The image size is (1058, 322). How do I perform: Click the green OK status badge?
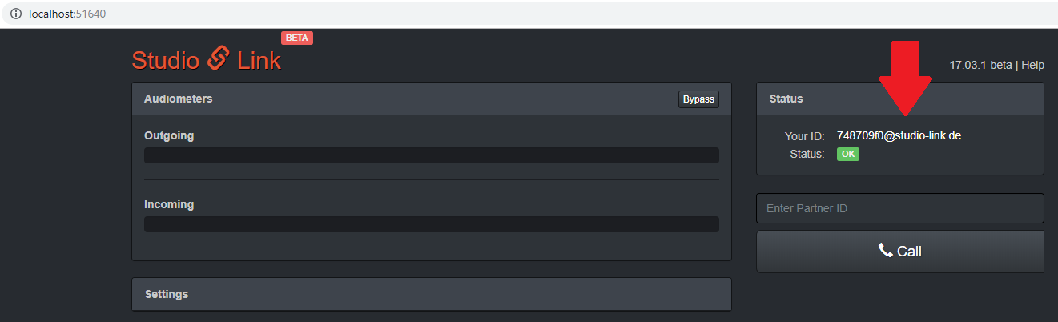click(x=847, y=154)
